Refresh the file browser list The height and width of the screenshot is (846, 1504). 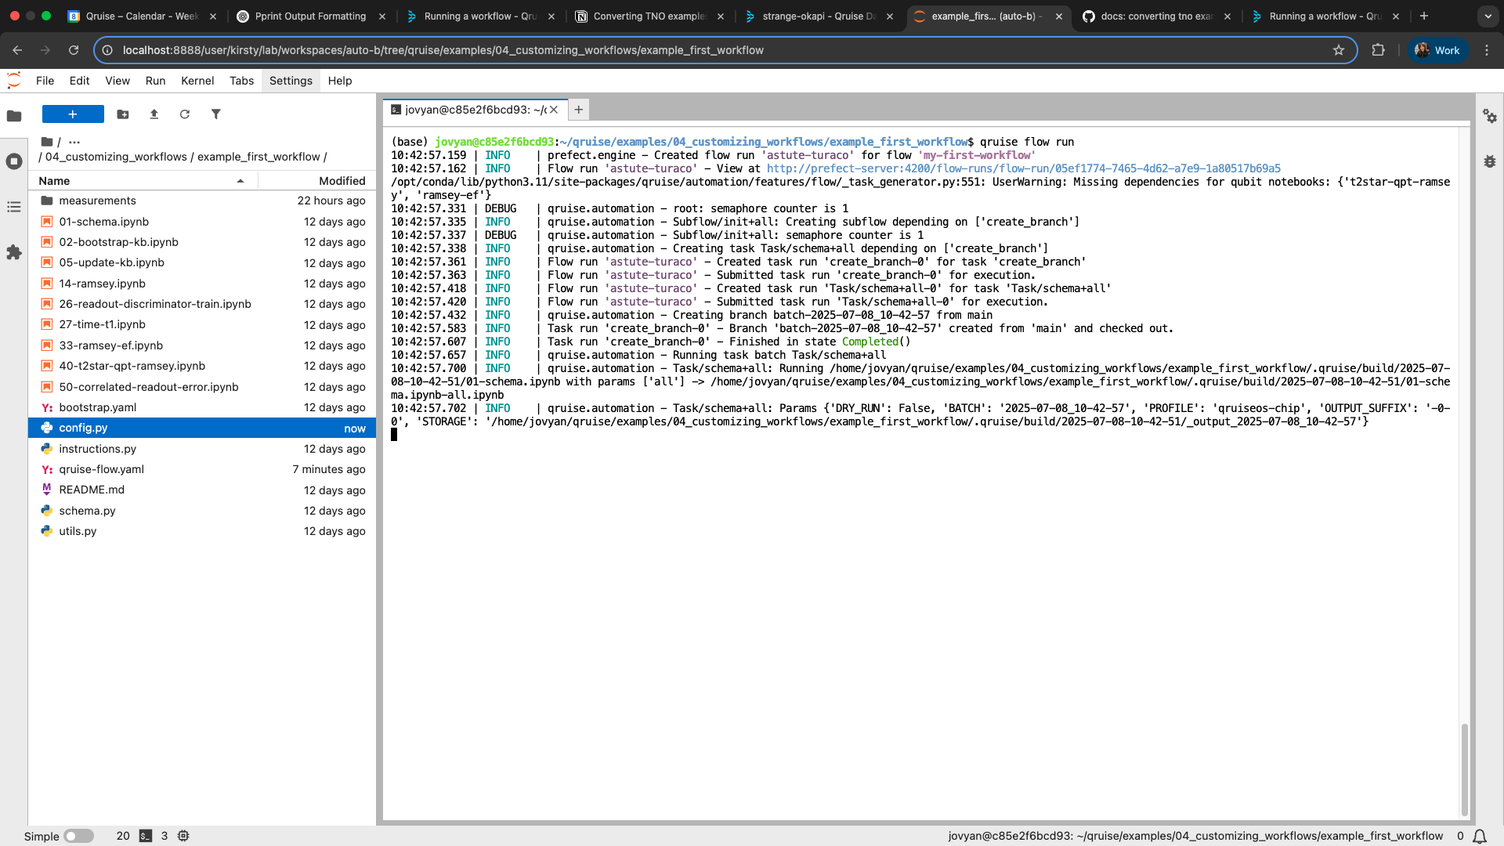pyautogui.click(x=185, y=114)
